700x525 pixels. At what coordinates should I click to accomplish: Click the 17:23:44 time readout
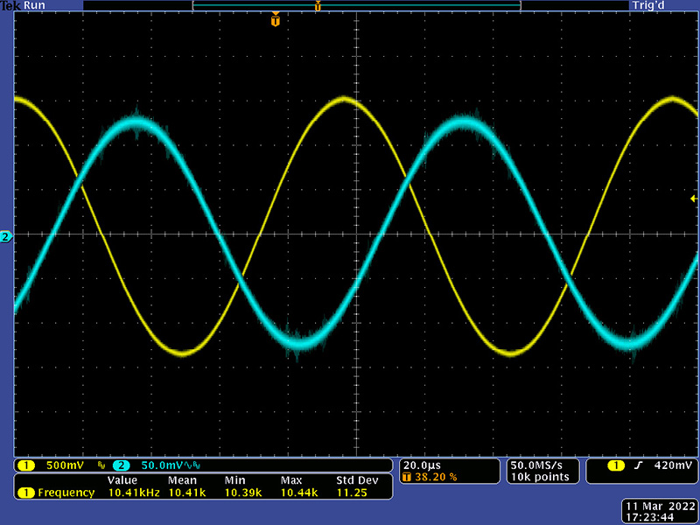(649, 518)
